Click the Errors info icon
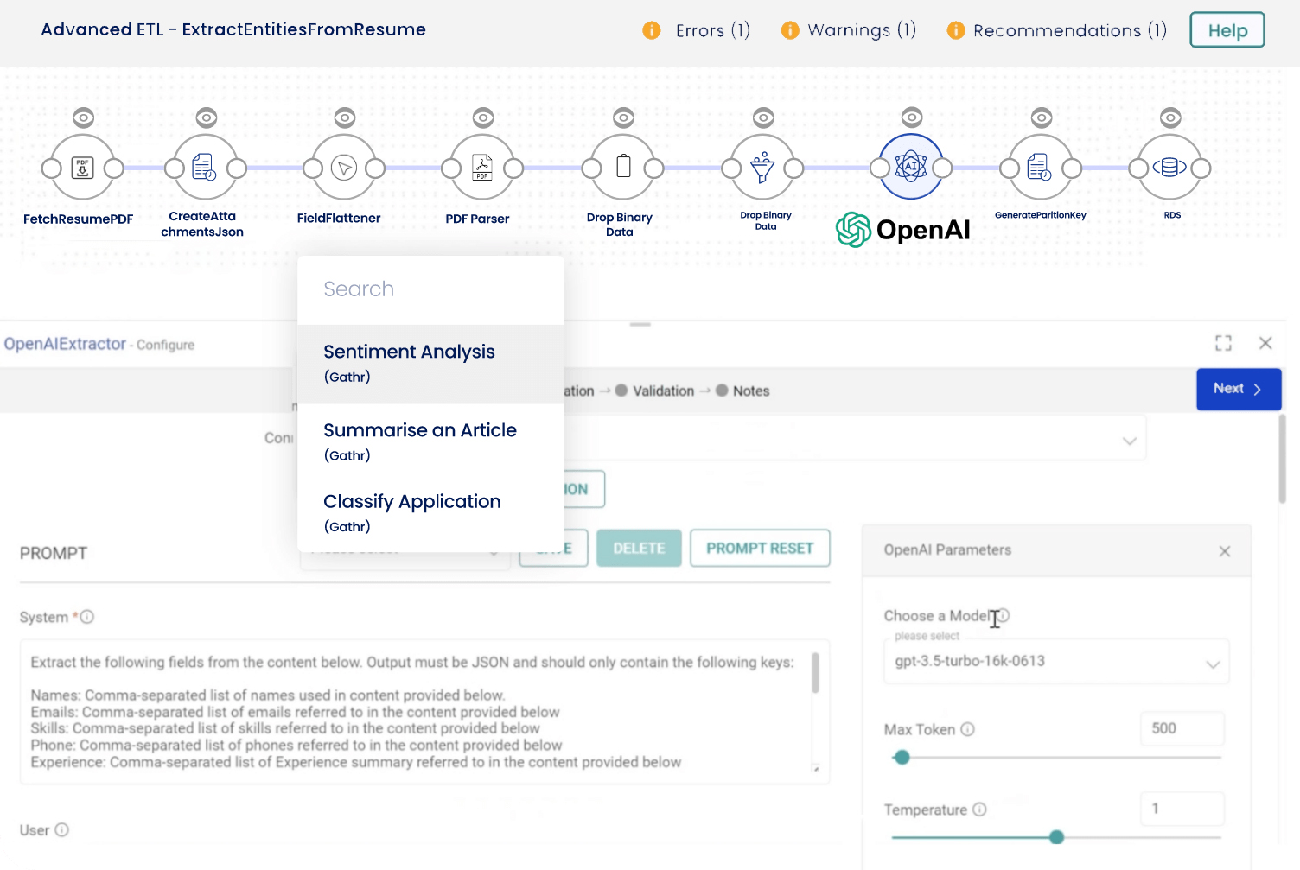 click(652, 30)
